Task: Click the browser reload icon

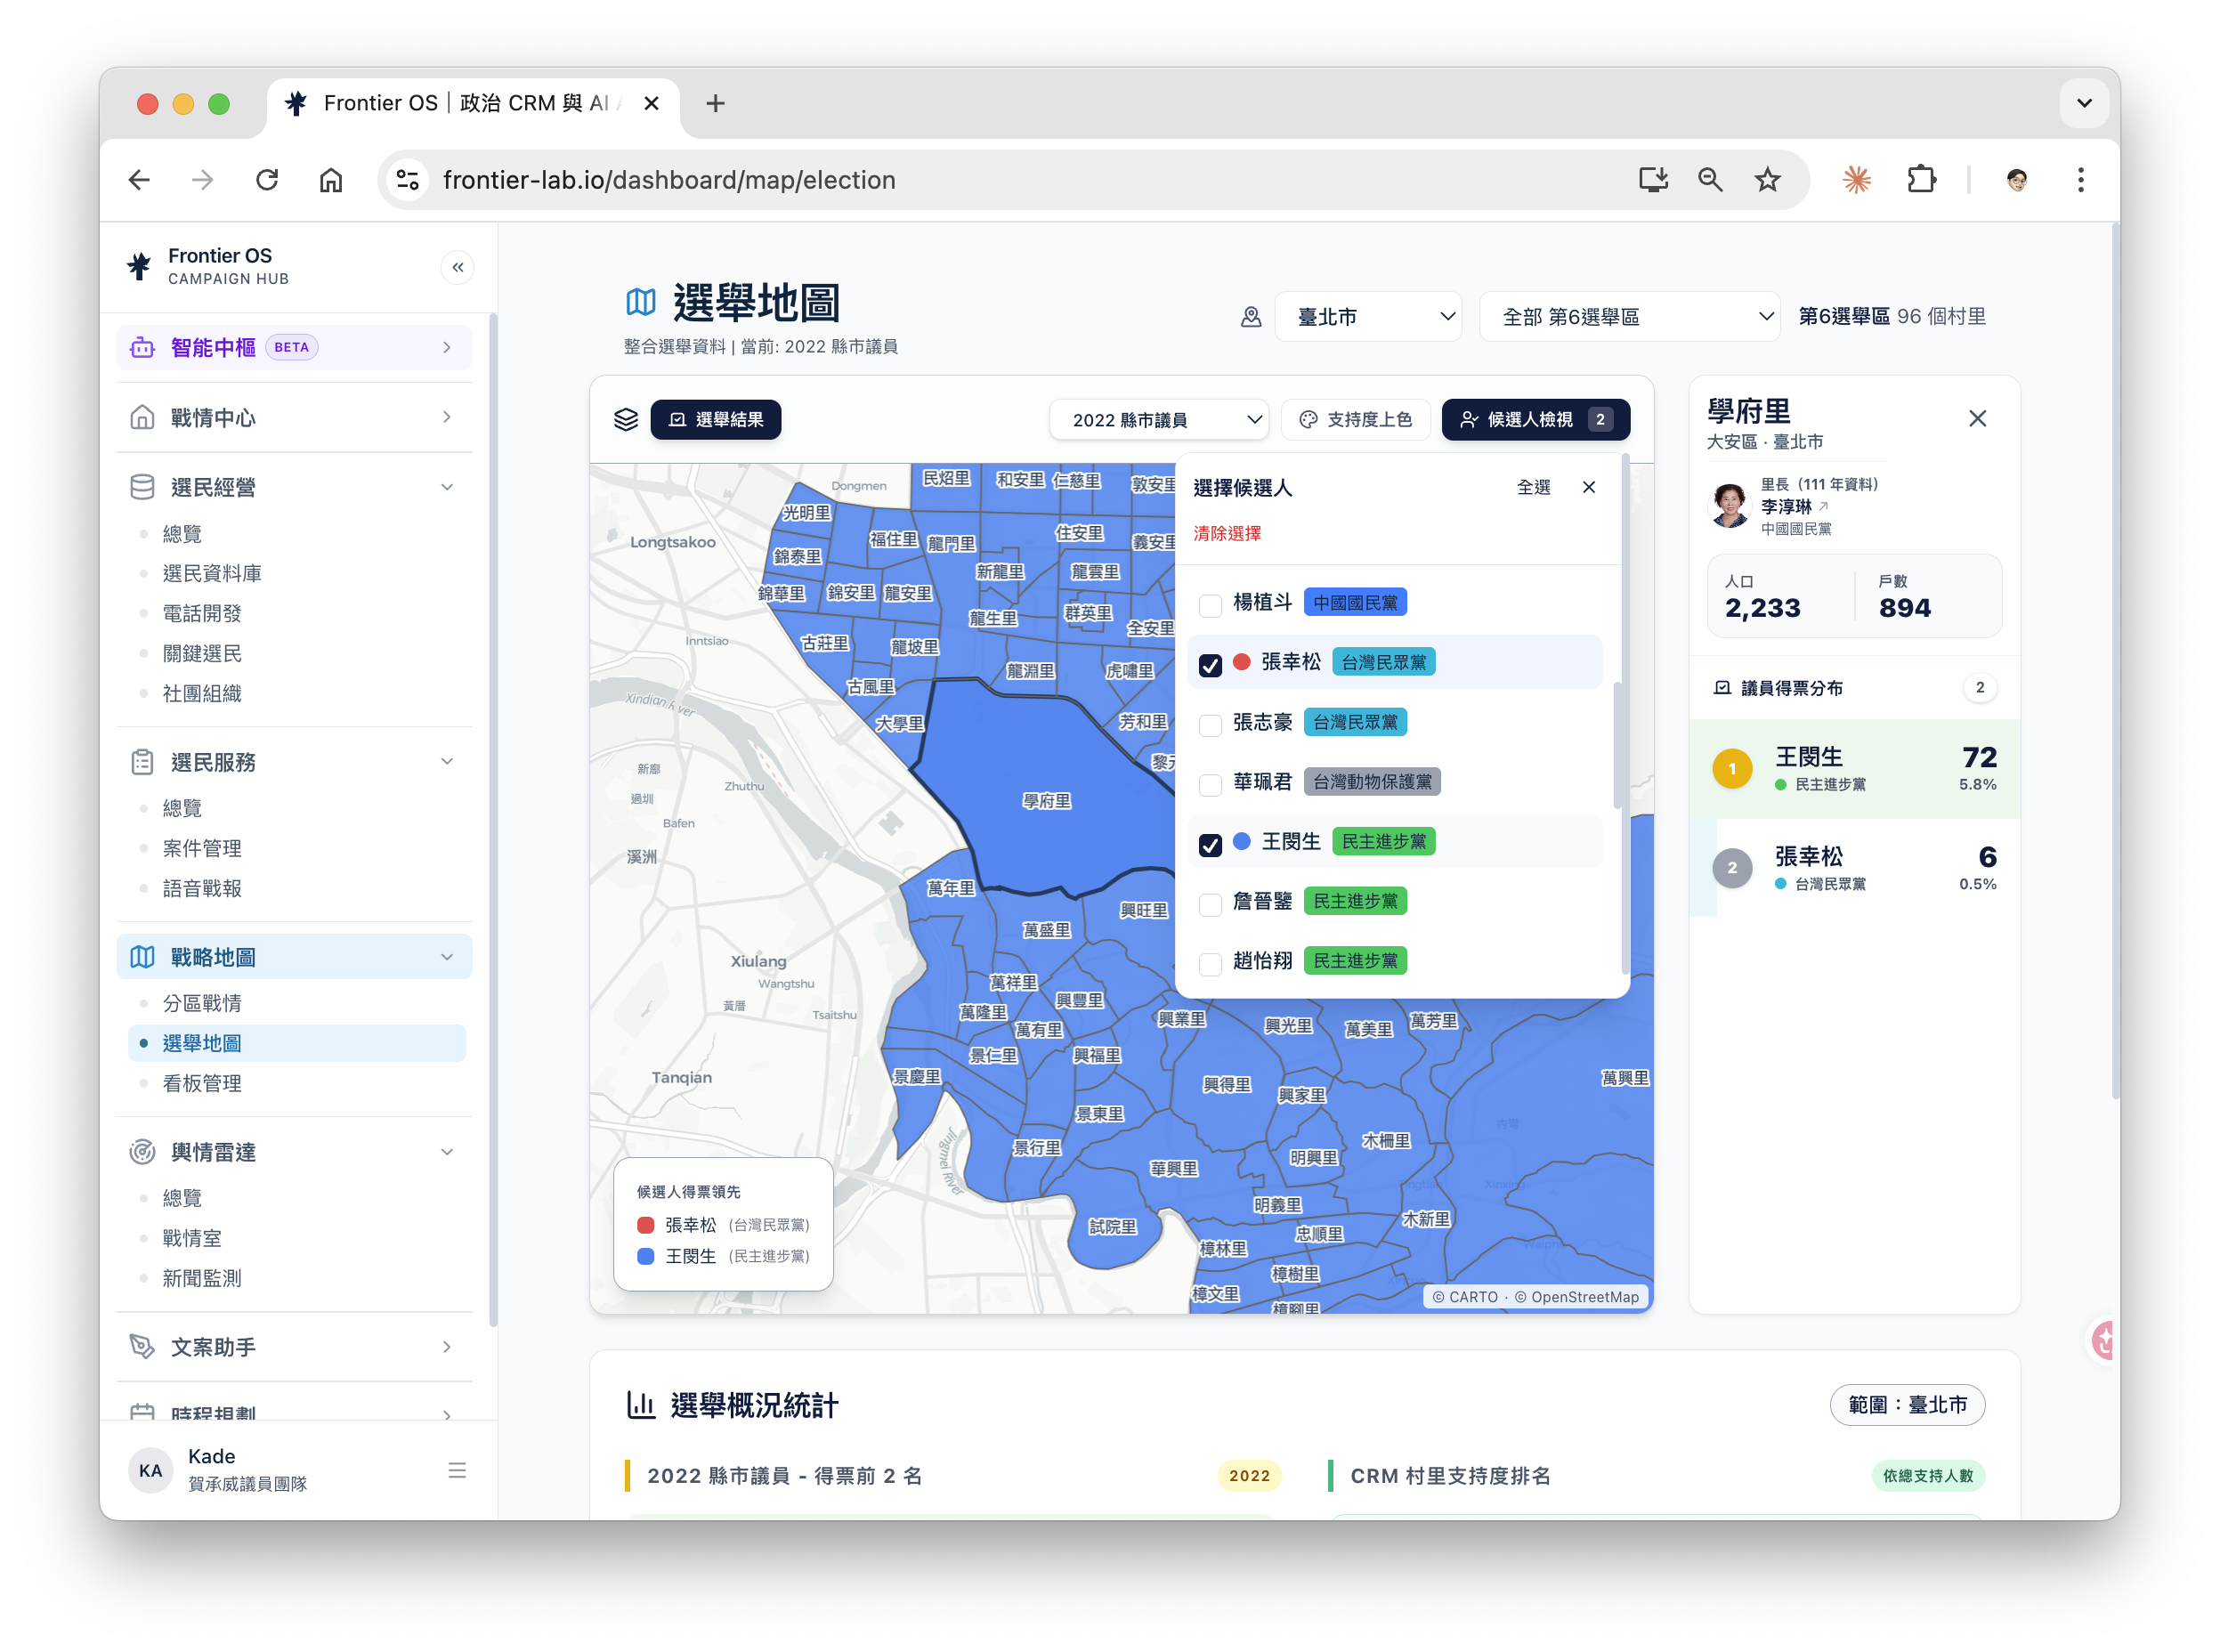Action: [267, 180]
